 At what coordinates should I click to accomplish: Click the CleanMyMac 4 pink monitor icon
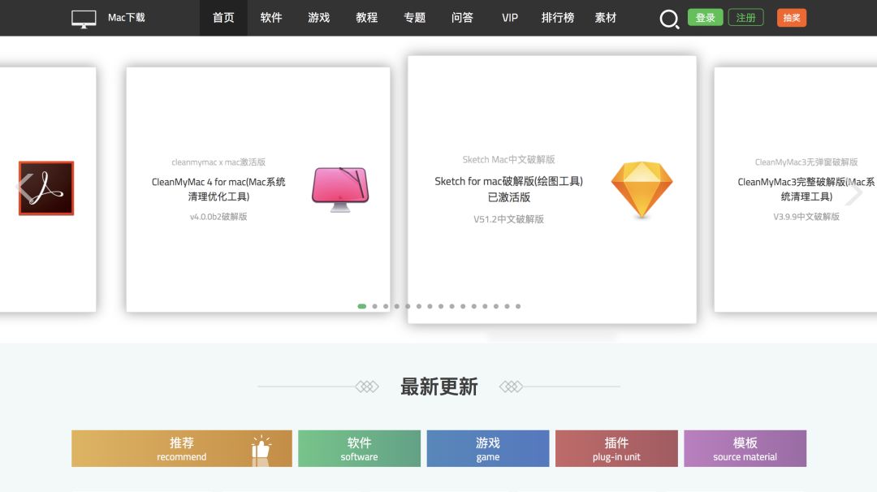click(340, 189)
